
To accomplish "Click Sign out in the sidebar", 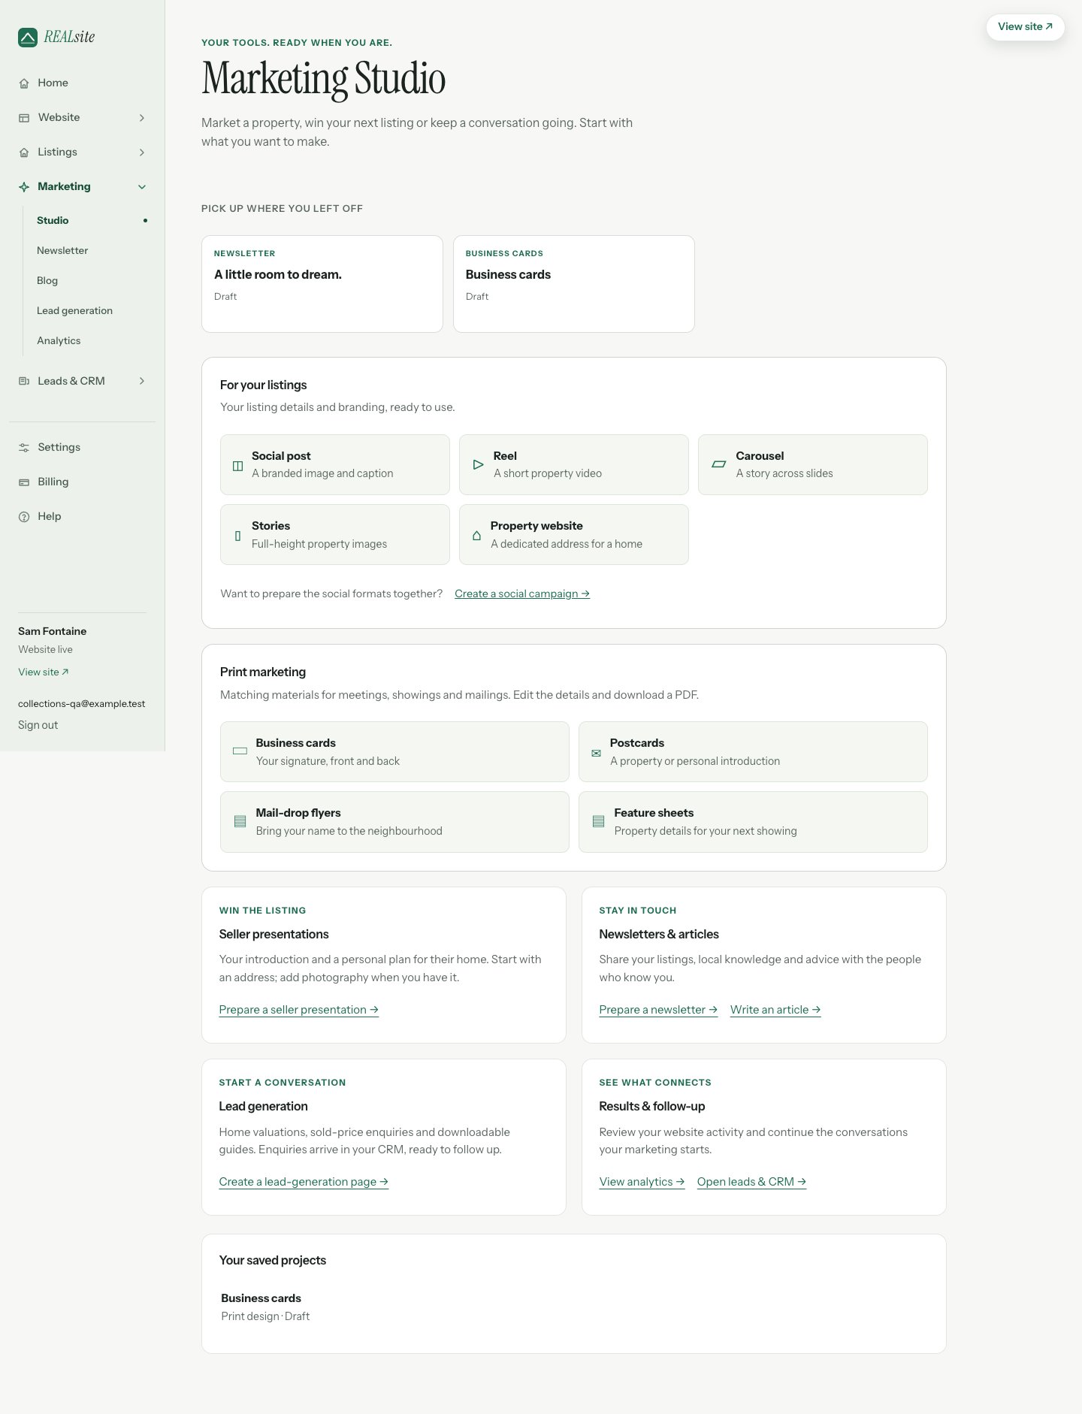I will (x=38, y=726).
